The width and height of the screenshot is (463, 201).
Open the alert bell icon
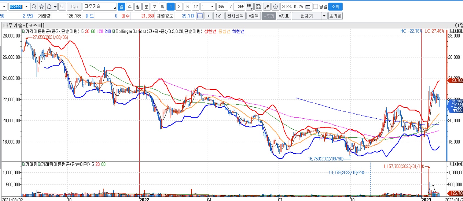(49, 7)
